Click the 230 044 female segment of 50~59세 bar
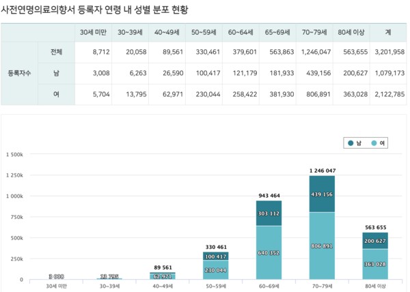The height and width of the screenshot is (292, 410). [216, 270]
